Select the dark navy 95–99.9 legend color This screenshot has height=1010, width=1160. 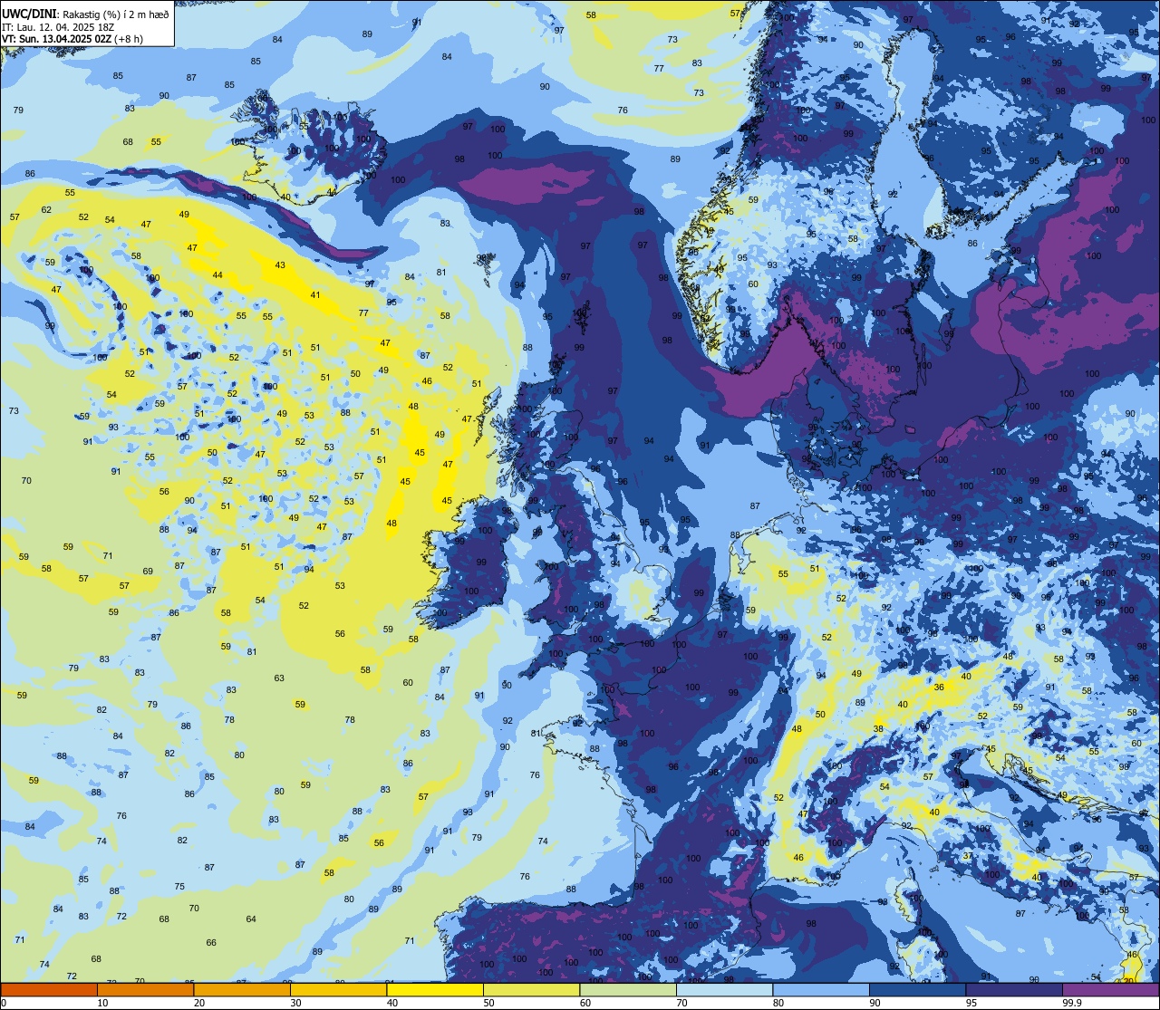pyautogui.click(x=1014, y=989)
